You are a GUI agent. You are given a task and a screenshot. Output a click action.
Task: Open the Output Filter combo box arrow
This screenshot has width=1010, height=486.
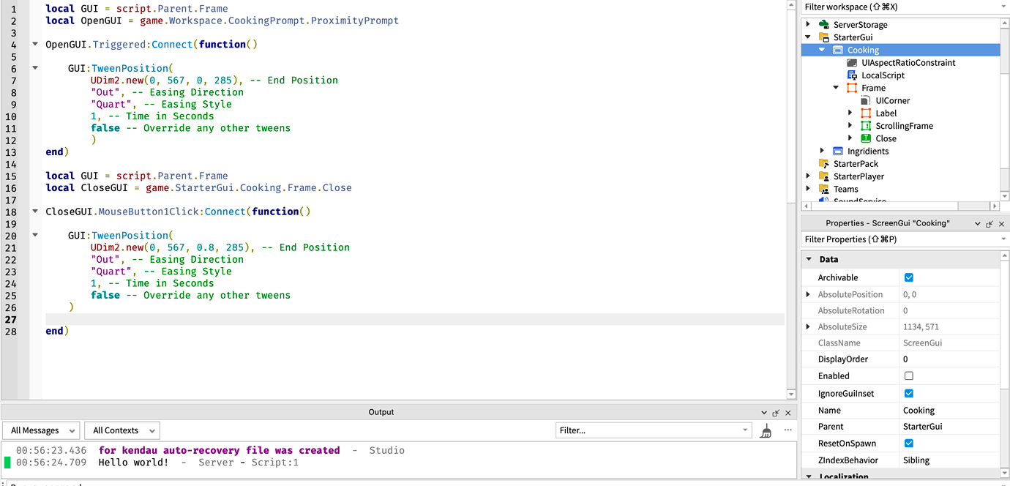(x=745, y=430)
